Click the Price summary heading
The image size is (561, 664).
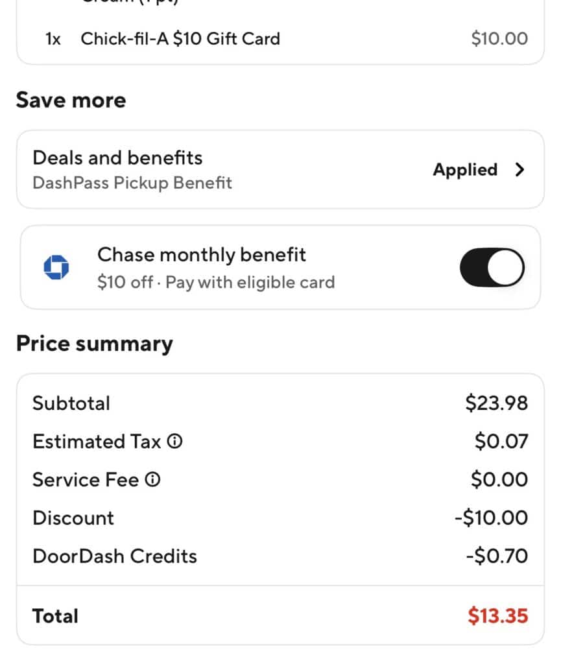tap(94, 344)
